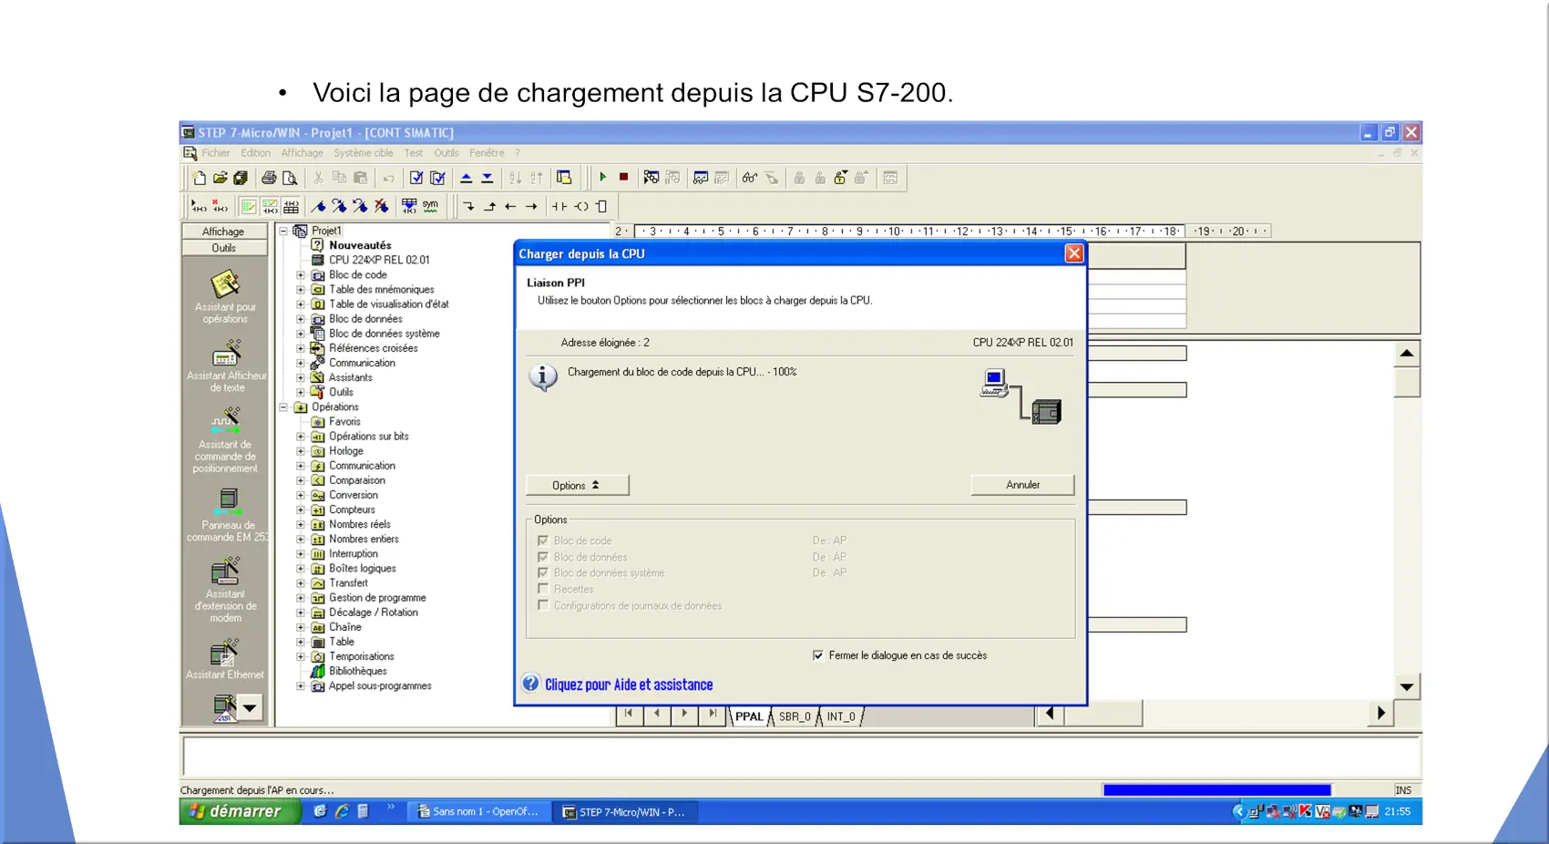Open Assistant Ethernet in sidebar
Image resolution: width=1549 pixels, height=844 pixels.
225,659
